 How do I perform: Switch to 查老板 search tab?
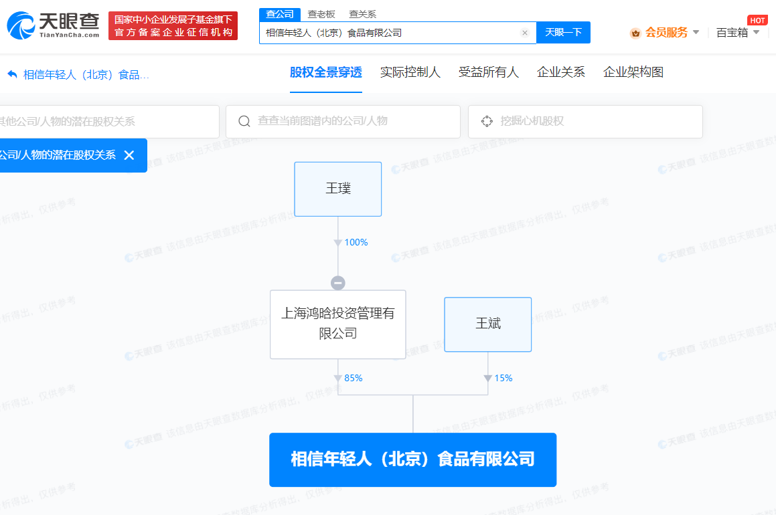pyautogui.click(x=321, y=14)
